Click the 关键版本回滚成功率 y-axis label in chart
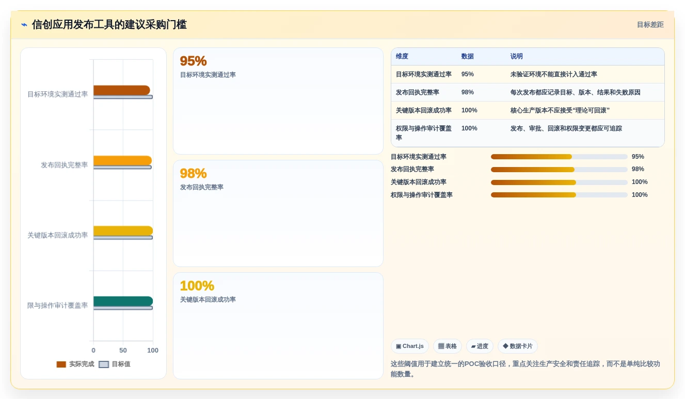685x399 pixels. tap(58, 235)
